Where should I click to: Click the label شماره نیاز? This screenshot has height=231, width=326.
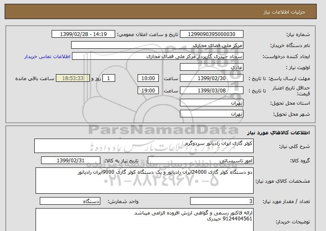point(298,34)
